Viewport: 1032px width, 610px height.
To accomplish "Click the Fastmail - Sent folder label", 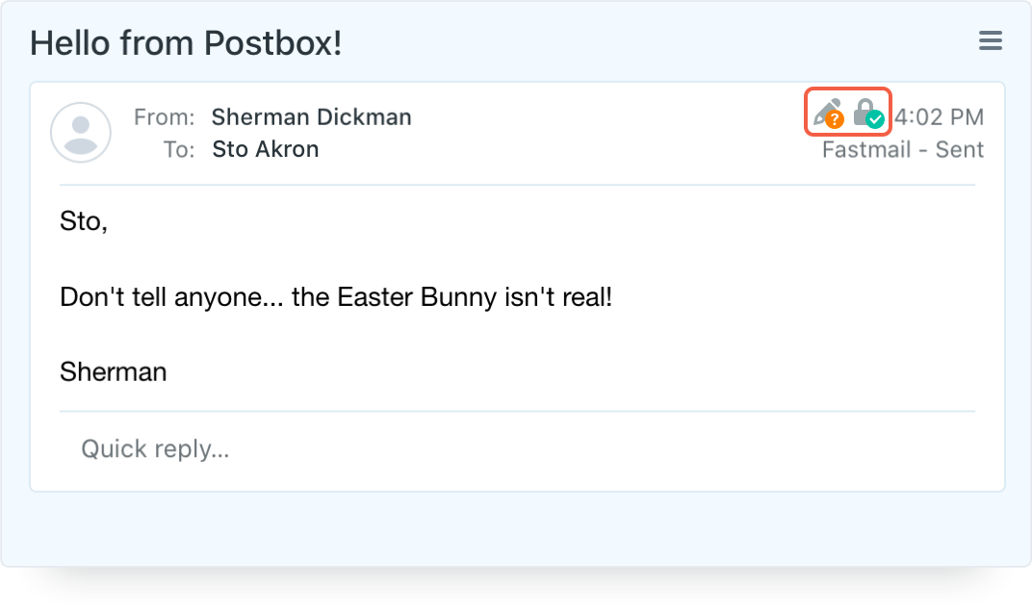I will click(x=902, y=149).
